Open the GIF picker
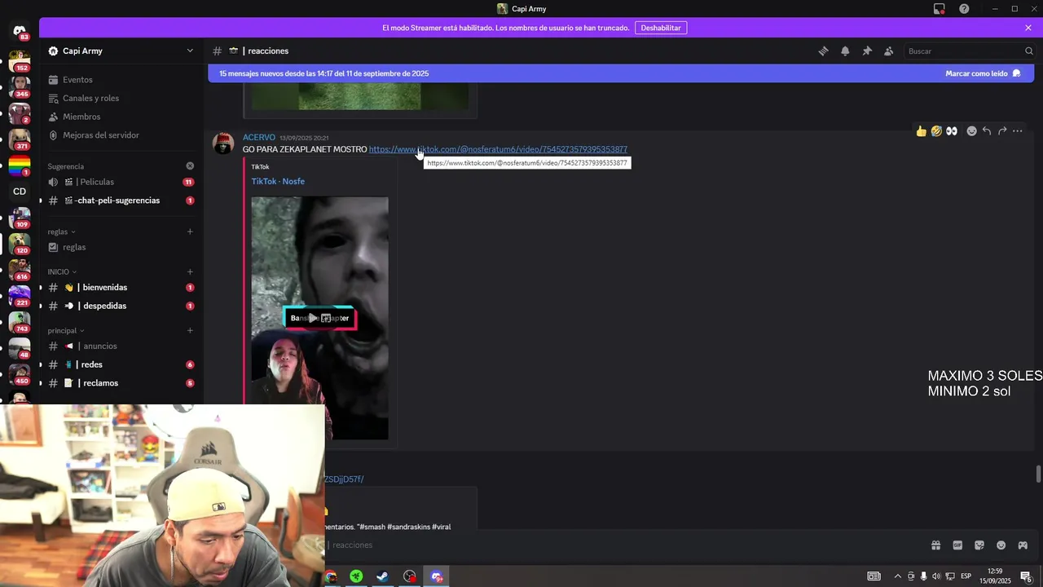The image size is (1043, 587). (957, 545)
